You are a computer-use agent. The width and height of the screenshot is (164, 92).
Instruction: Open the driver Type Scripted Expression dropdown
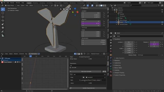93,57
